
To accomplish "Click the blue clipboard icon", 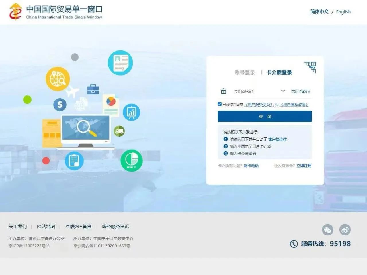I will point(74,160).
